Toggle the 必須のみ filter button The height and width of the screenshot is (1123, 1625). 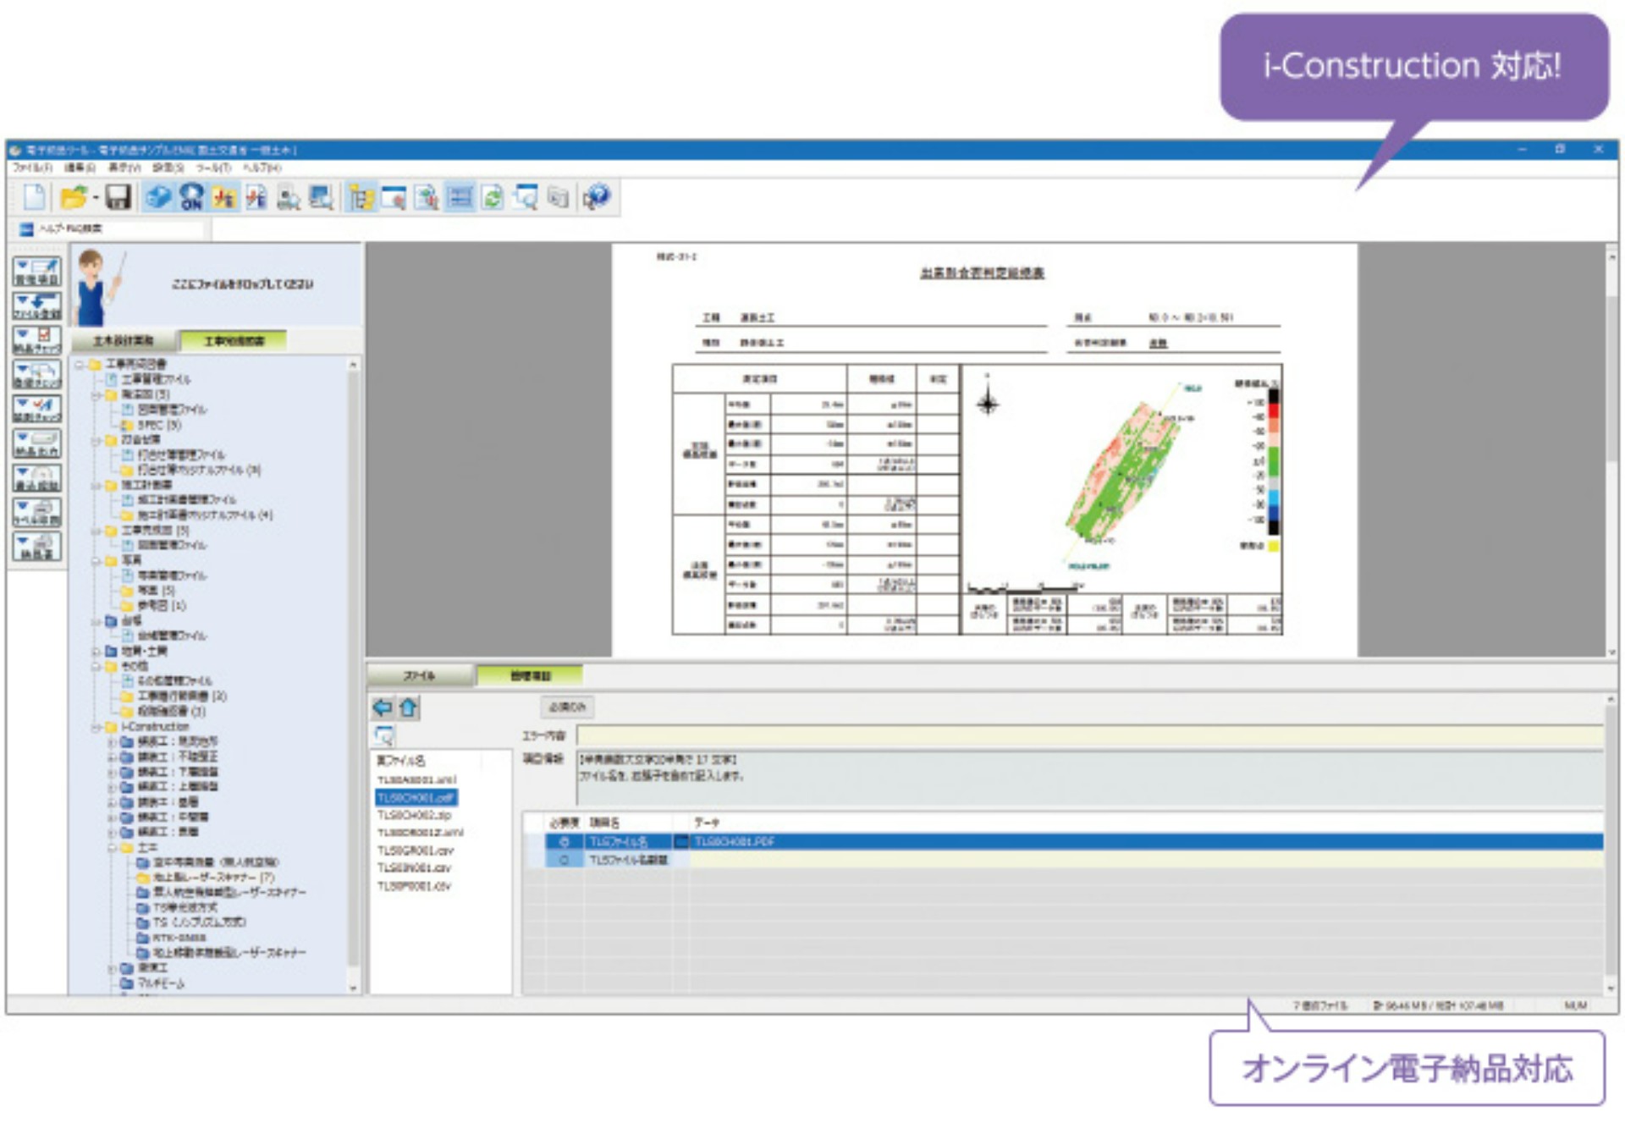click(x=570, y=707)
